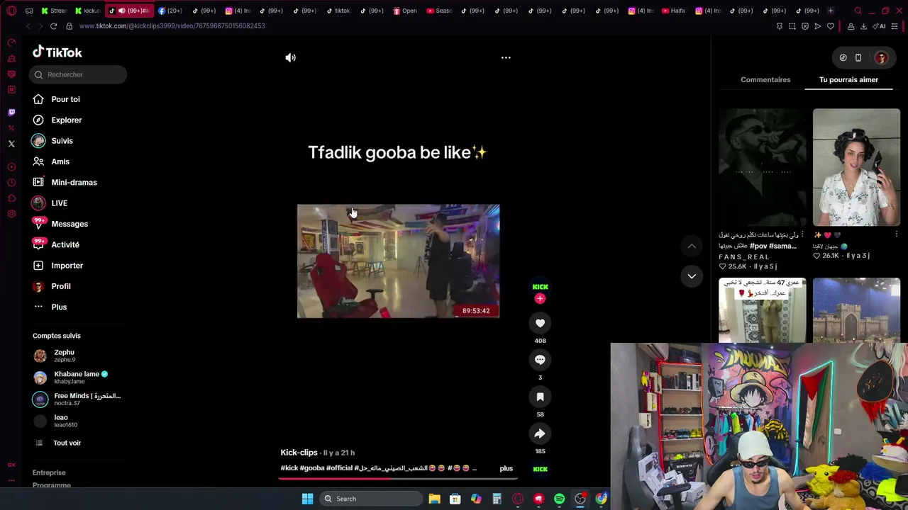908x510 pixels.
Task: Bookmark the video to favorites
Action: pyautogui.click(x=540, y=397)
